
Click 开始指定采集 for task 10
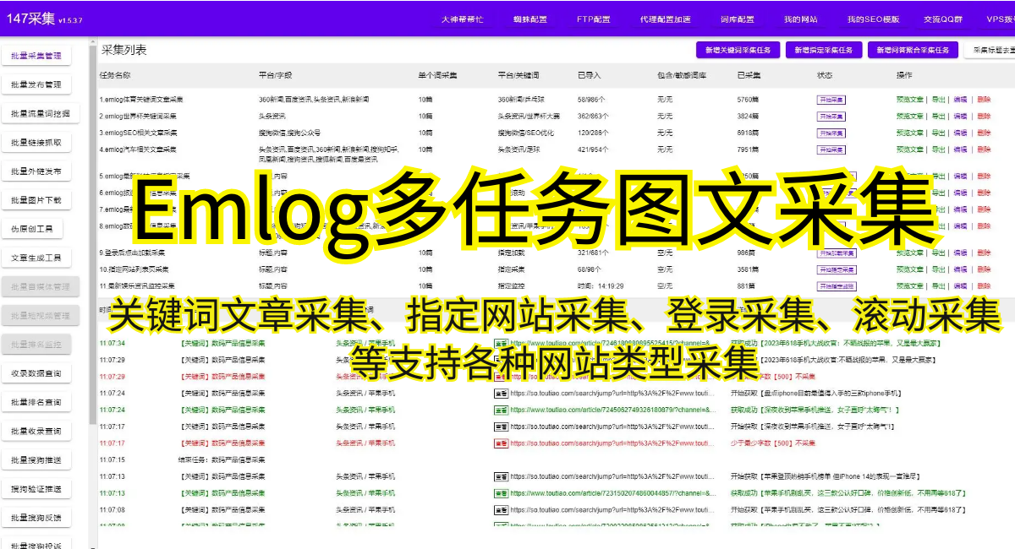click(837, 269)
